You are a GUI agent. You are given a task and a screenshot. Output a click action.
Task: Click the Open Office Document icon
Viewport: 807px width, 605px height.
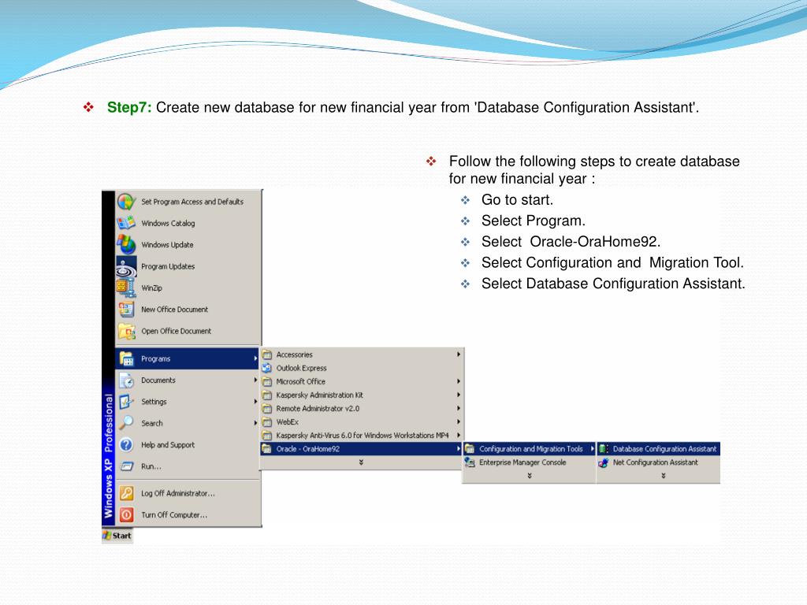(x=126, y=331)
